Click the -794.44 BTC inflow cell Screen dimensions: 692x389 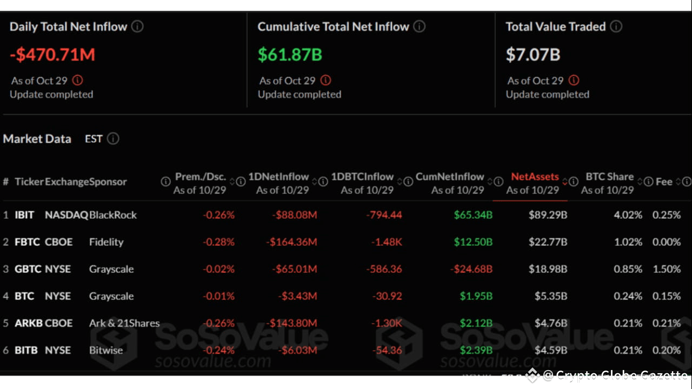point(384,215)
